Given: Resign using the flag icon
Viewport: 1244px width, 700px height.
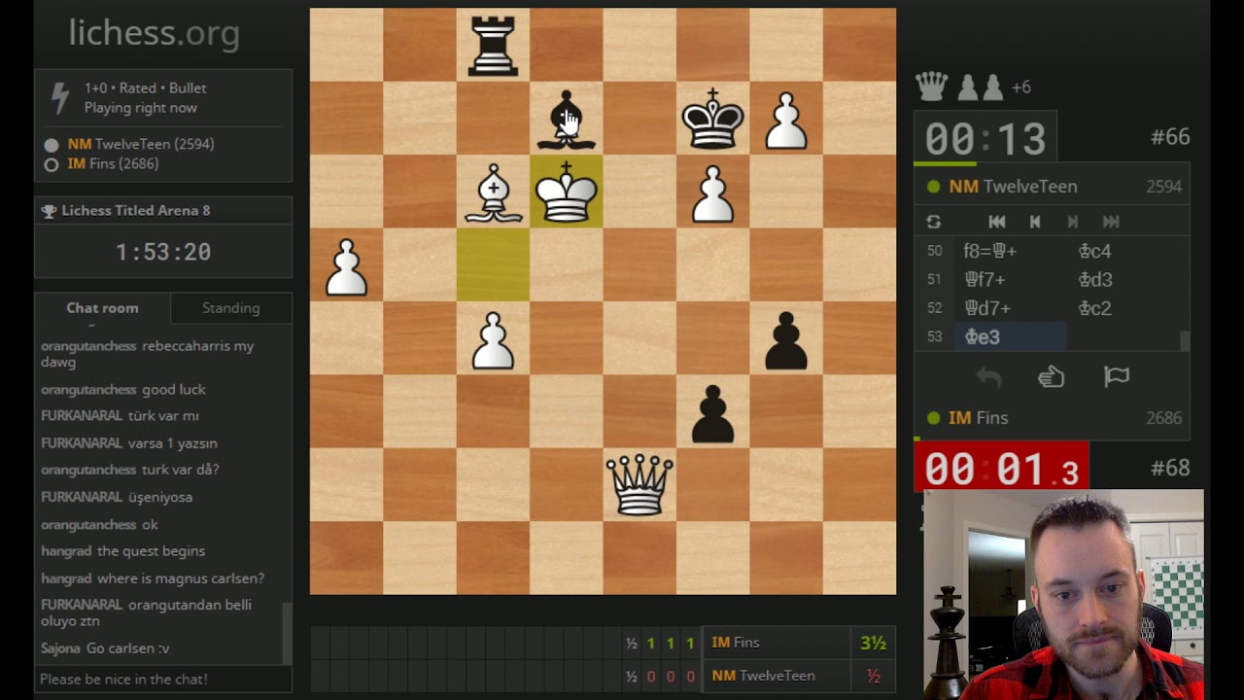Looking at the screenshot, I should (1117, 377).
